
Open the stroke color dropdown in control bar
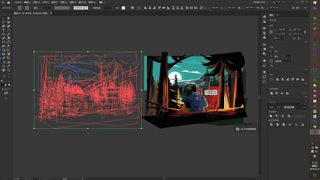click(30, 8)
